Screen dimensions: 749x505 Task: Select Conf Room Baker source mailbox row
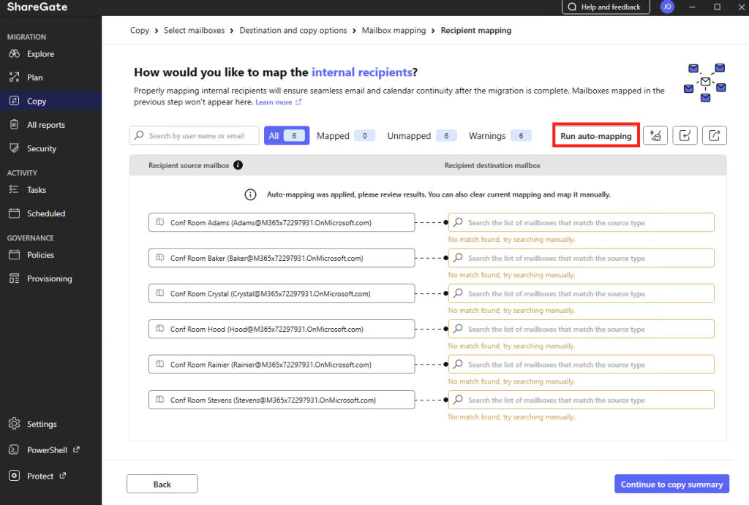(282, 258)
